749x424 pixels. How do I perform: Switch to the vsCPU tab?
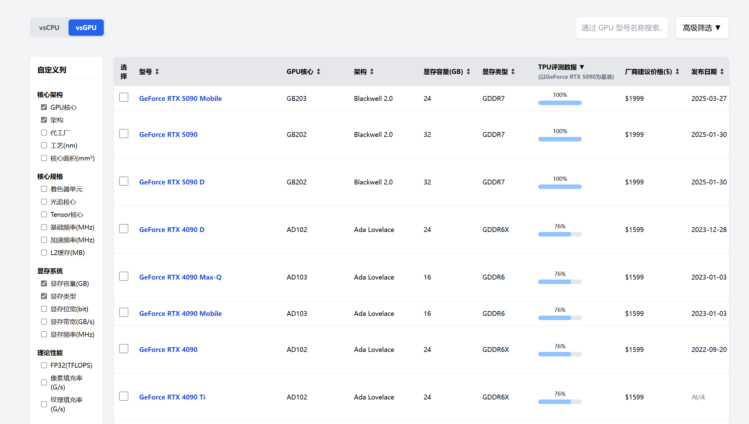coord(49,28)
